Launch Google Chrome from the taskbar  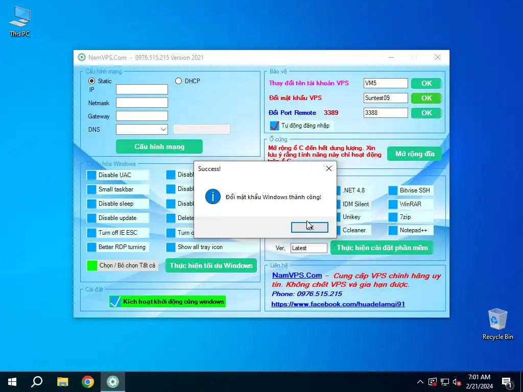tap(88, 382)
